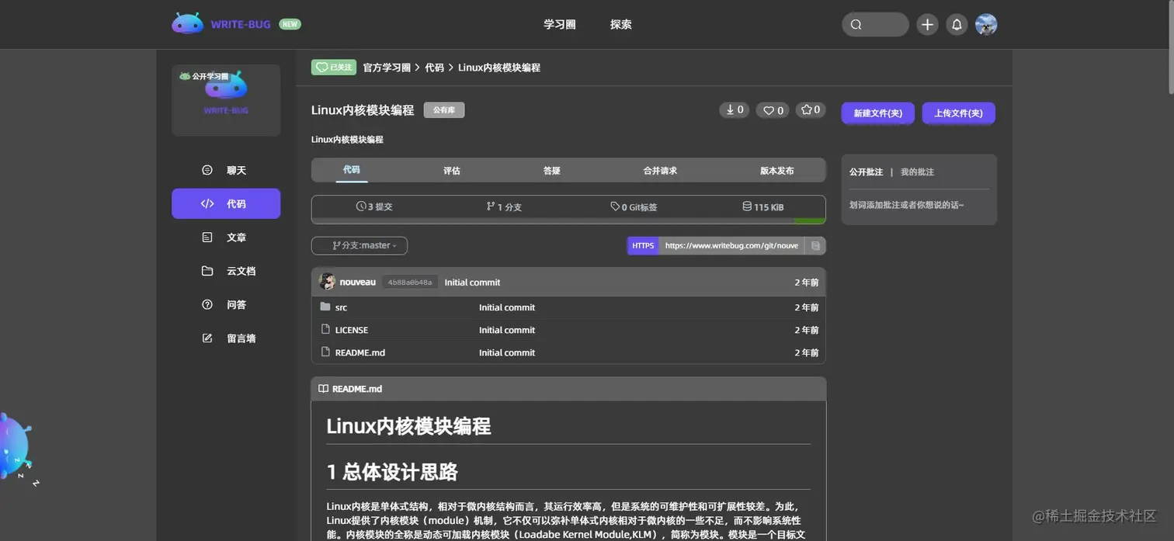
Task: Open 聊天 in the sidebar
Action: pos(226,170)
